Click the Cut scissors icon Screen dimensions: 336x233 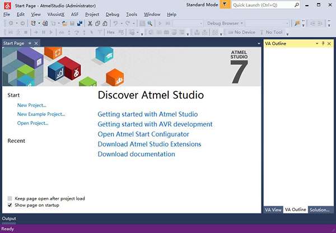pyautogui.click(x=91, y=24)
